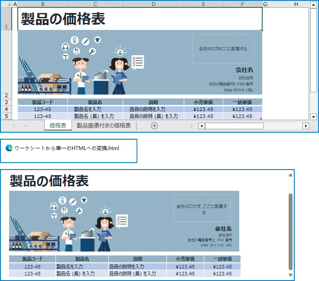Click the illustration image in browser preview
Image resolution: width=319 pixels, height=281 pixels.
click(x=69, y=224)
